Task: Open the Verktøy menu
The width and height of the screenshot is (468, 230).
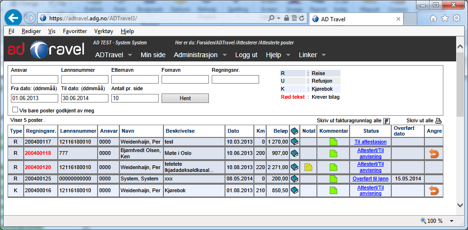Action: [104, 31]
